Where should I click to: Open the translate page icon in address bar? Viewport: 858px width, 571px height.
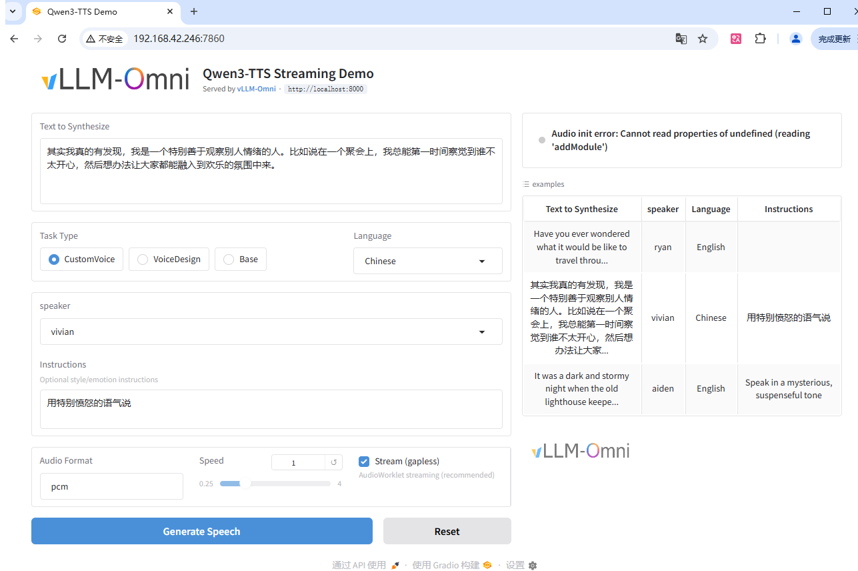(681, 39)
